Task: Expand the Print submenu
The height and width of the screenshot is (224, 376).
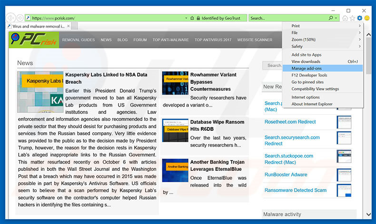Action: [323, 26]
